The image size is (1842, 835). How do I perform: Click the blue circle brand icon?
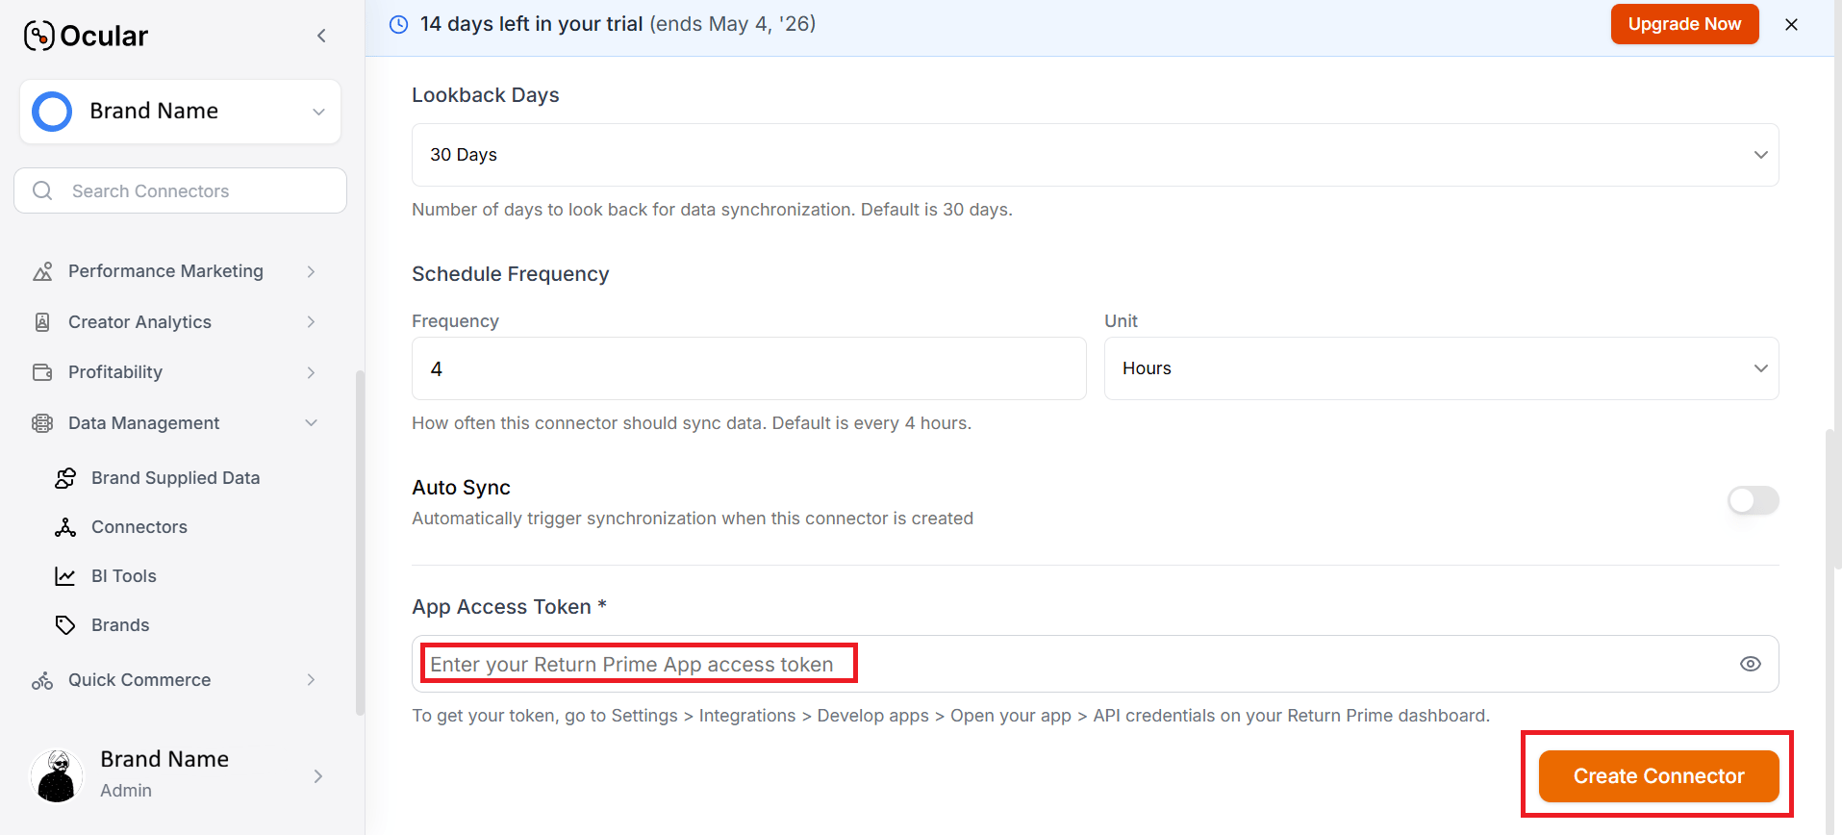click(x=52, y=112)
